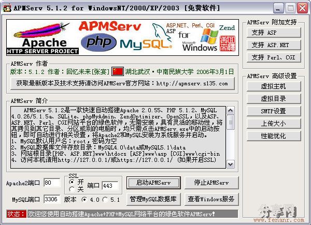Image resolution: width=311 pixels, height=225 pixels.
Task: Click the MySQL dolphin logo in banner
Action: [161, 32]
